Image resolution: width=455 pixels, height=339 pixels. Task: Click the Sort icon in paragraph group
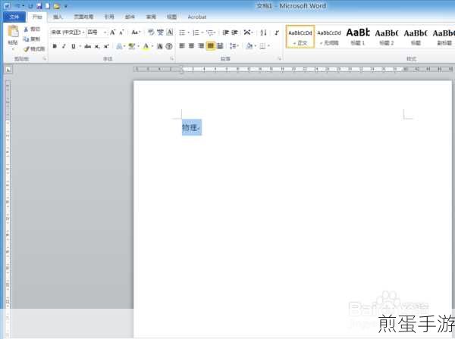(263, 33)
